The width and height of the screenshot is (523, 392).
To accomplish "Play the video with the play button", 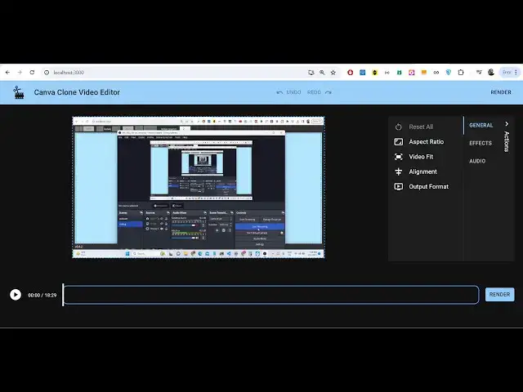I will pos(16,295).
